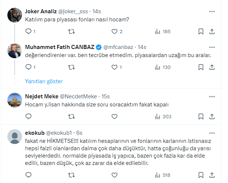
Task: Like Muhammet Fatih CANBAZ's reply
Action: pyautogui.click(x=114, y=67)
